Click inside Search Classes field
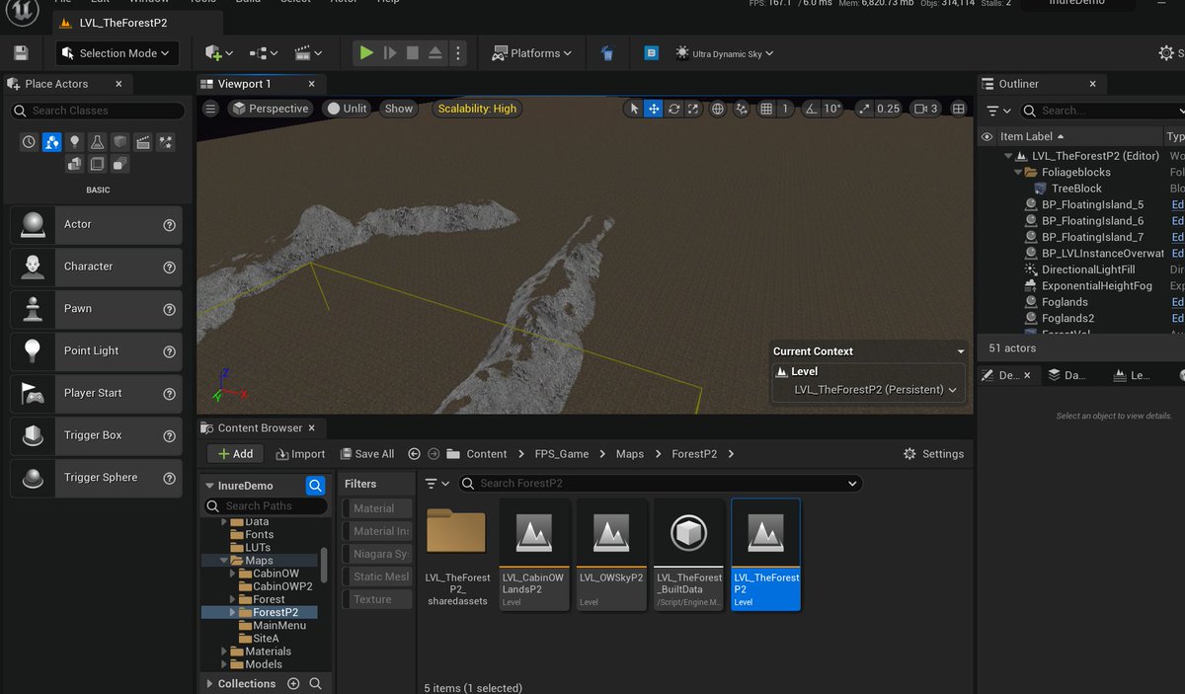Screen dimensions: 1185x694 pyautogui.click(x=98, y=111)
